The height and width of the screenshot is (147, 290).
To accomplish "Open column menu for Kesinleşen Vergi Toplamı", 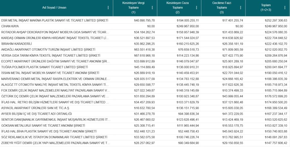I will click(152, 8).
